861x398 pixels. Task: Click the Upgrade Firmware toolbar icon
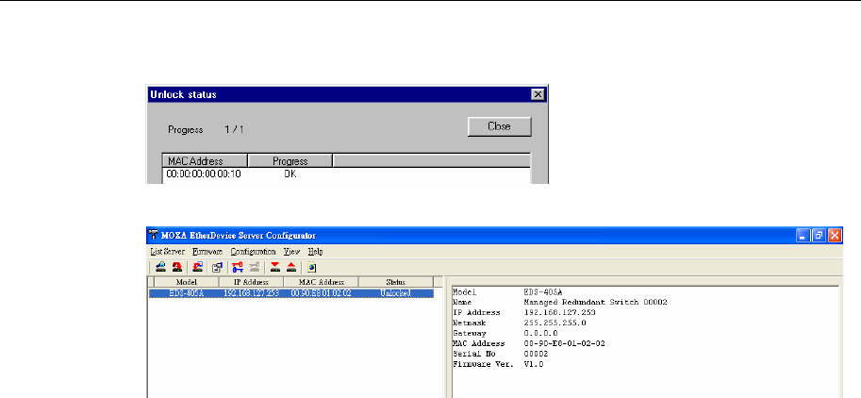tap(198, 267)
